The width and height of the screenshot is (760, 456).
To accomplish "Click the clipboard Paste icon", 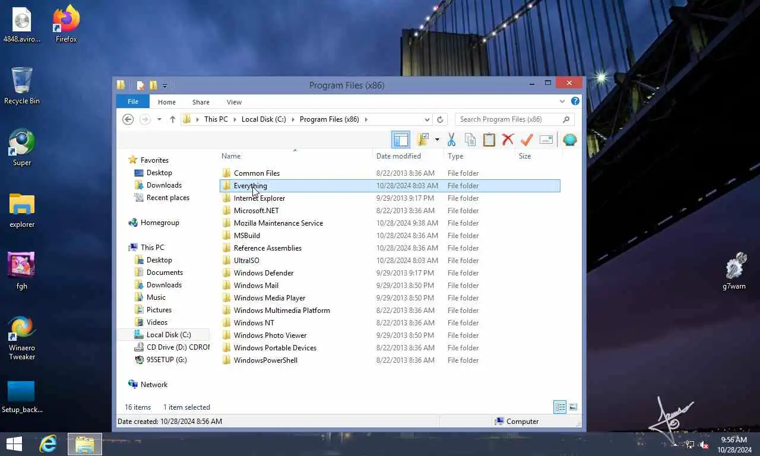I will tap(489, 140).
